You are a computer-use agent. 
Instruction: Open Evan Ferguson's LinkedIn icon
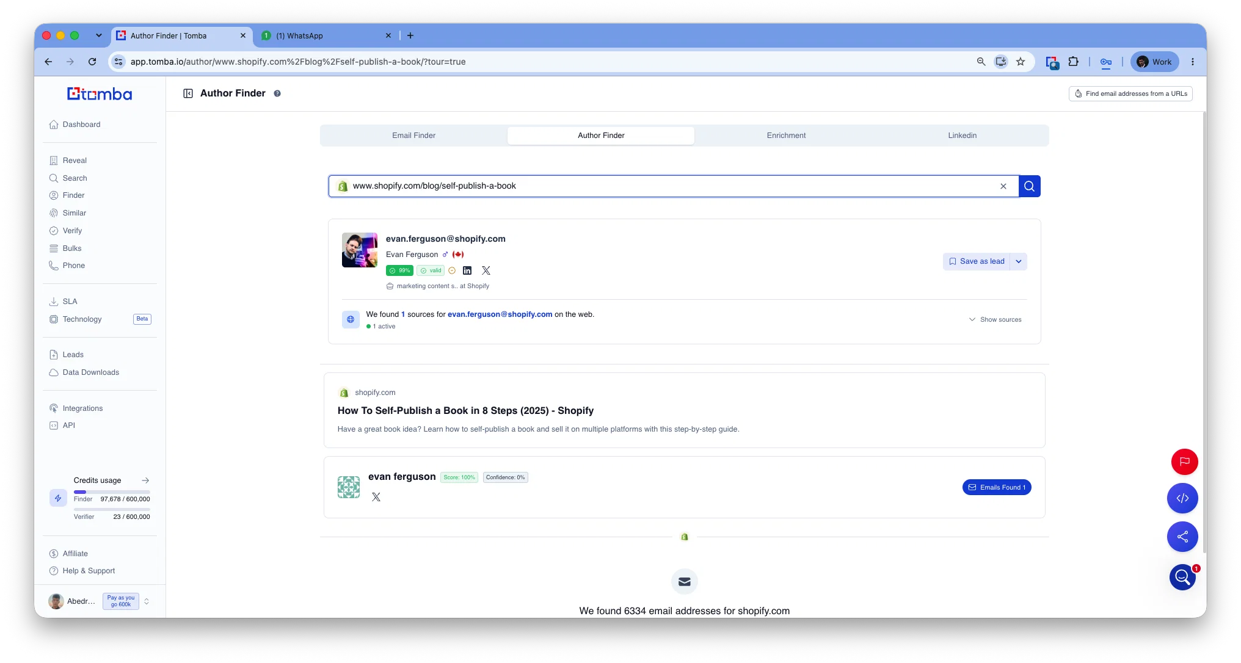click(x=467, y=270)
